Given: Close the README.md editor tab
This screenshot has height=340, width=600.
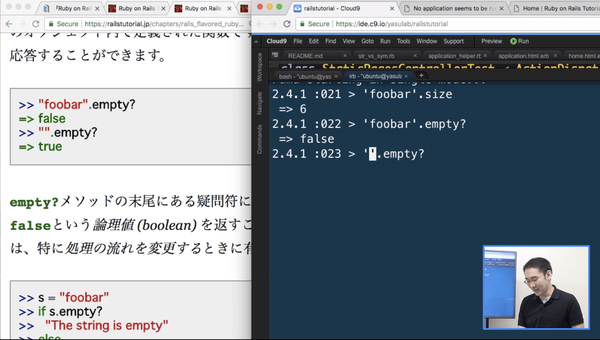Looking at the screenshot, I should [x=345, y=56].
